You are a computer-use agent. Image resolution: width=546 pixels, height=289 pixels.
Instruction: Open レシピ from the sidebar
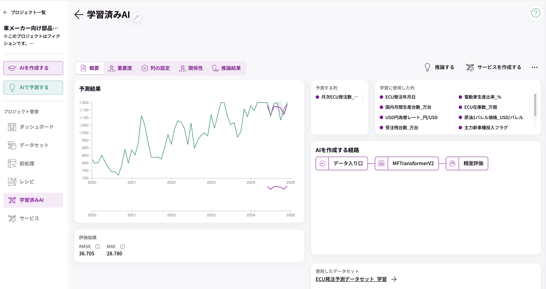(x=33, y=182)
